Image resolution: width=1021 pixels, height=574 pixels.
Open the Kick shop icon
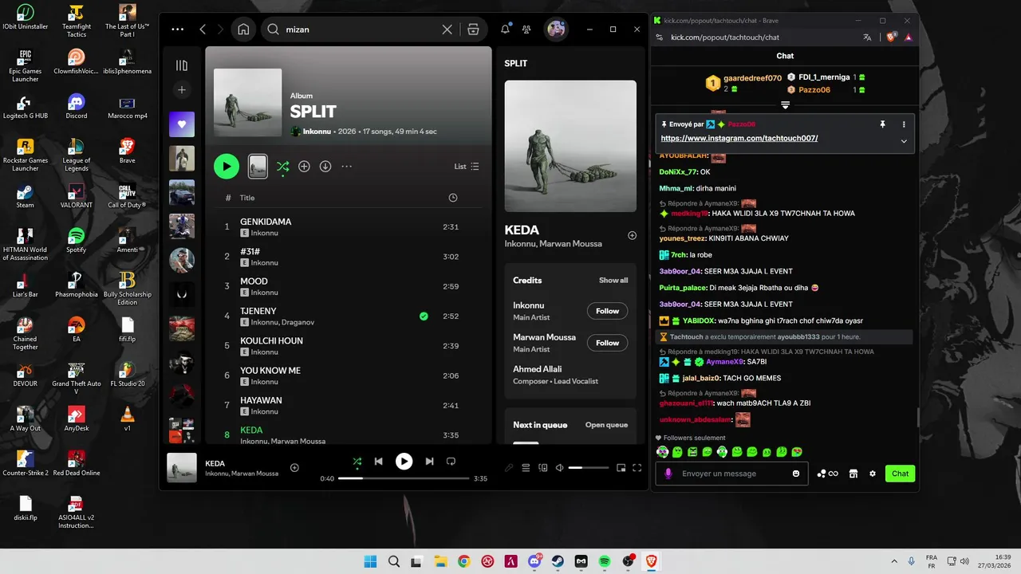click(x=853, y=474)
